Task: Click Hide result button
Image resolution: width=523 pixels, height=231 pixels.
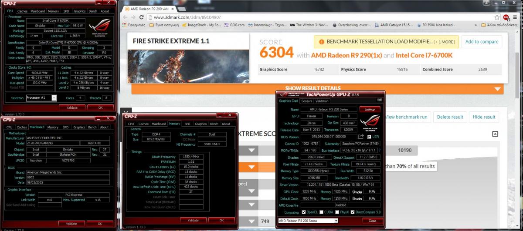Action: (x=484, y=117)
